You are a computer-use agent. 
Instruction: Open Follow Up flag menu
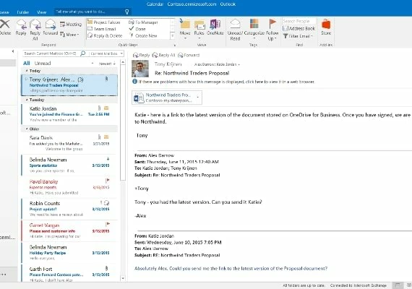pyautogui.click(x=272, y=30)
